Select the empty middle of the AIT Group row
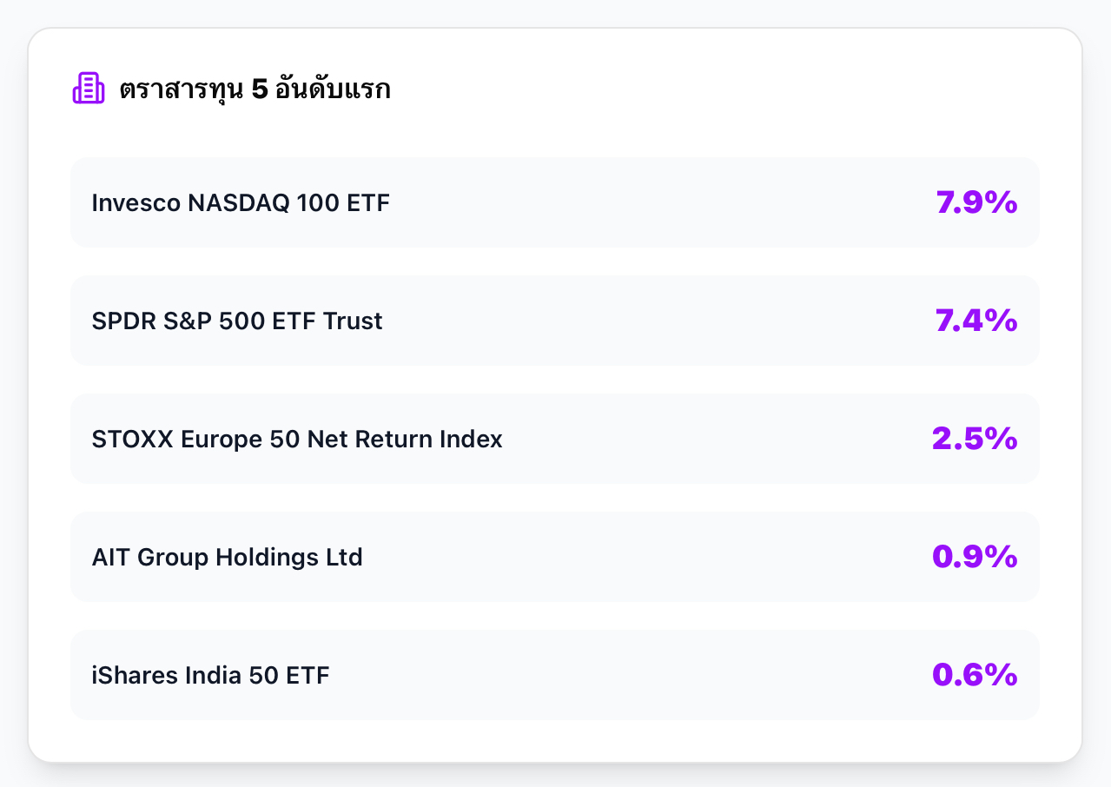This screenshot has width=1111, height=787. (643, 558)
